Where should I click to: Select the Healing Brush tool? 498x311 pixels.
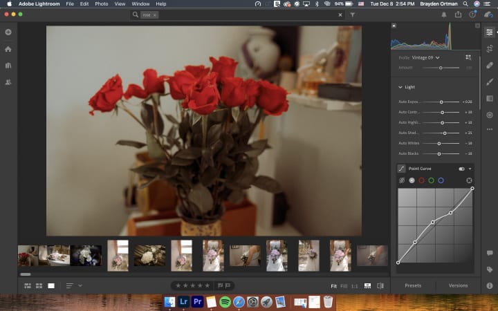(x=490, y=65)
